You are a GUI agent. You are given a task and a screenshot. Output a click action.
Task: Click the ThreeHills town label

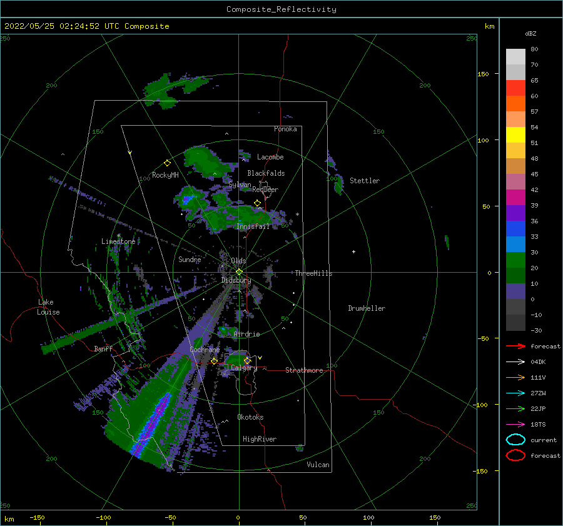[314, 273]
